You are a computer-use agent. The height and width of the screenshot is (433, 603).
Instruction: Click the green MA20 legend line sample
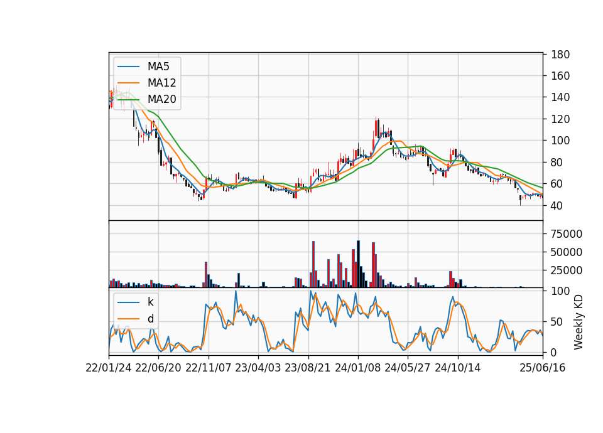point(128,99)
